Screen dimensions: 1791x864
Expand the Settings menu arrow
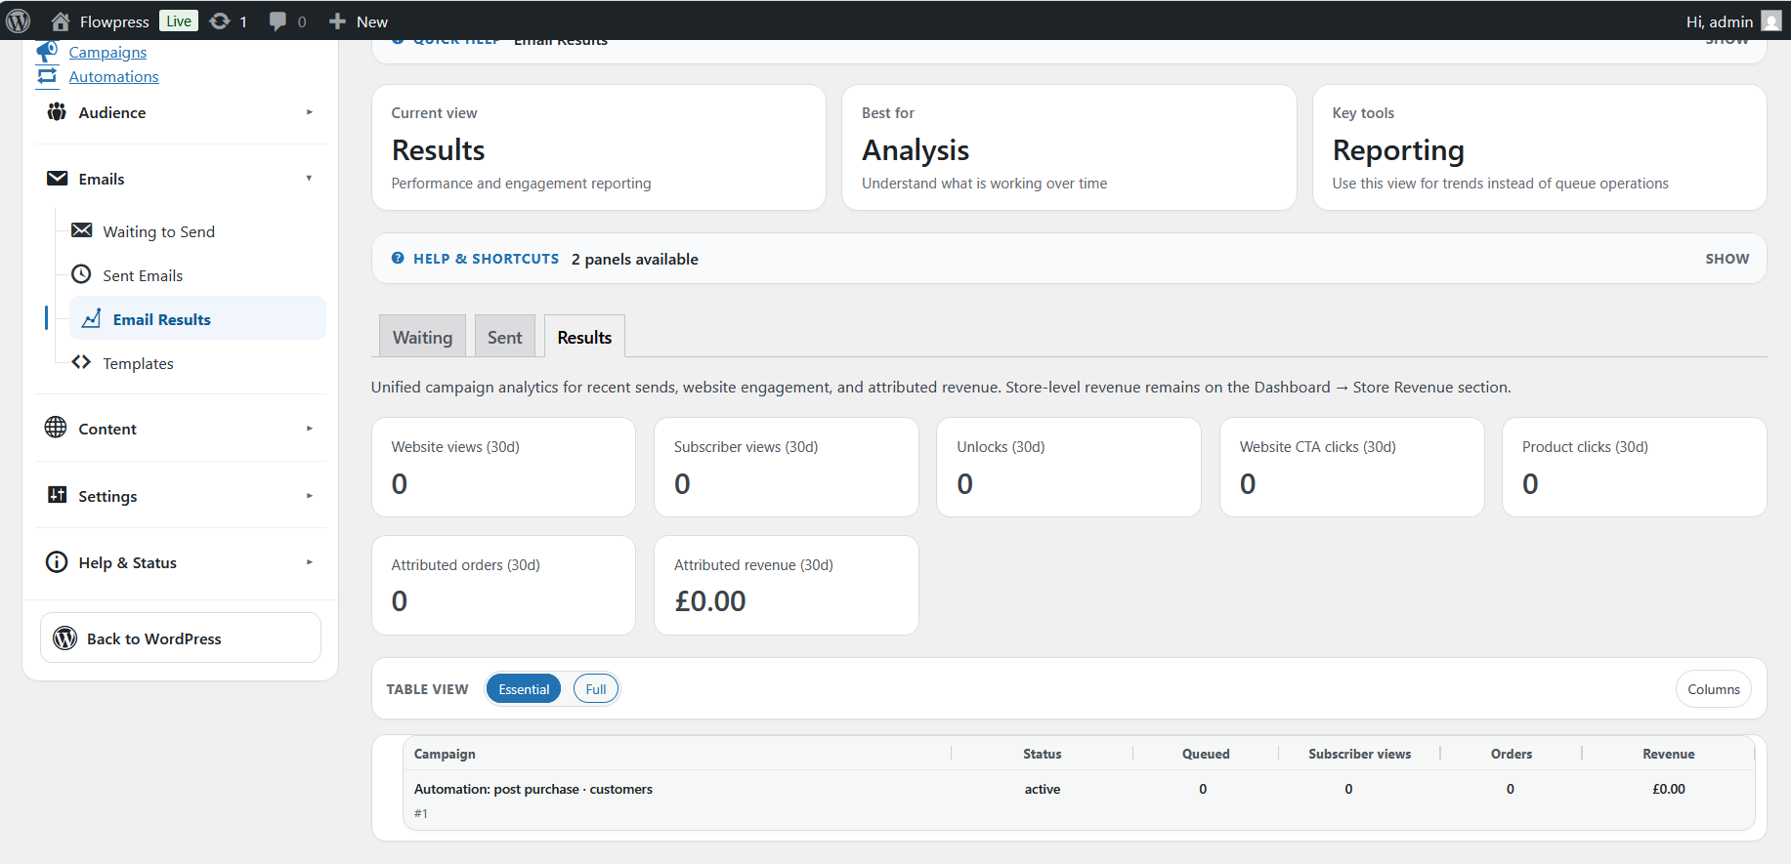point(310,496)
